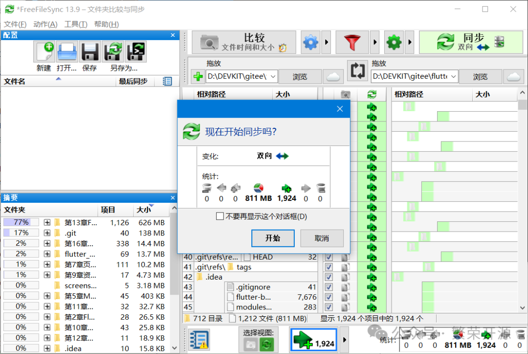This screenshot has width=528, height=354.
Task: Open the 工具(T) menu
Action: (76, 24)
